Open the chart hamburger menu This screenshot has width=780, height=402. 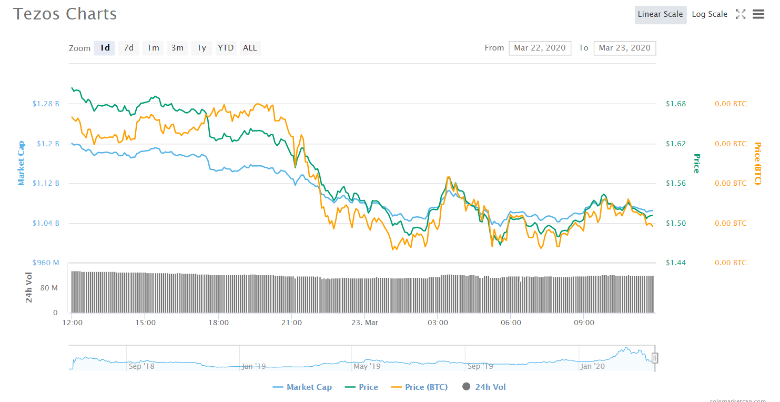758,14
